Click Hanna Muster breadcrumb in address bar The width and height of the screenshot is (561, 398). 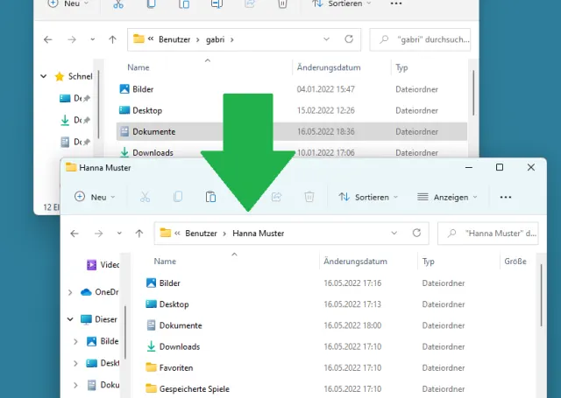259,234
